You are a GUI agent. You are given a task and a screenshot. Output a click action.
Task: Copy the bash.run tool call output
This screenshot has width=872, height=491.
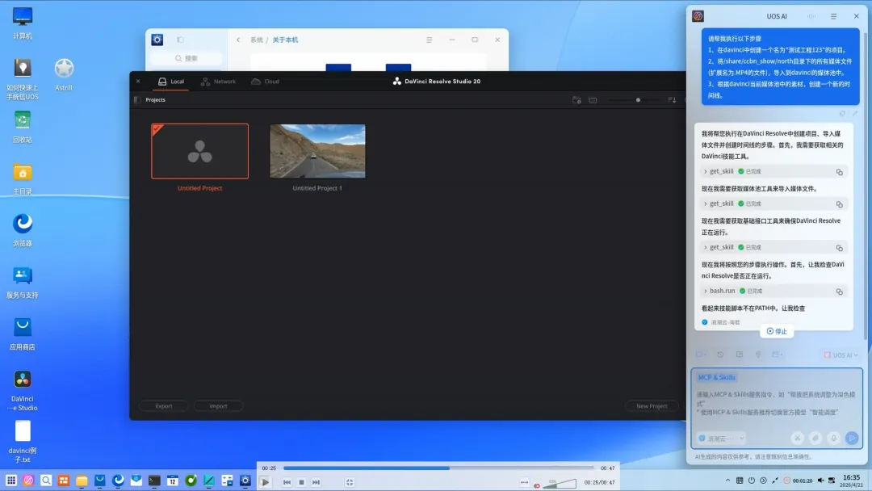click(x=839, y=292)
